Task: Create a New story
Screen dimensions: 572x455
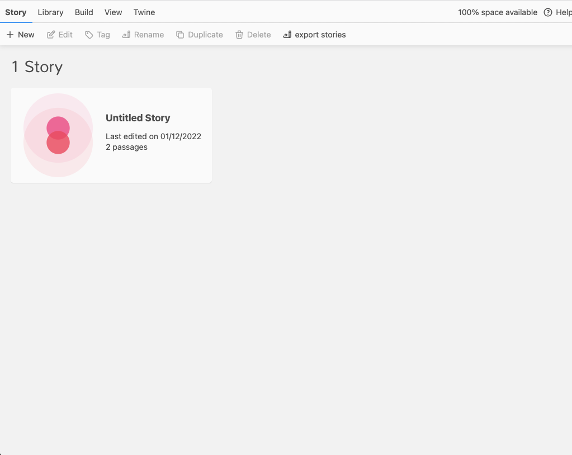Action: (x=21, y=35)
